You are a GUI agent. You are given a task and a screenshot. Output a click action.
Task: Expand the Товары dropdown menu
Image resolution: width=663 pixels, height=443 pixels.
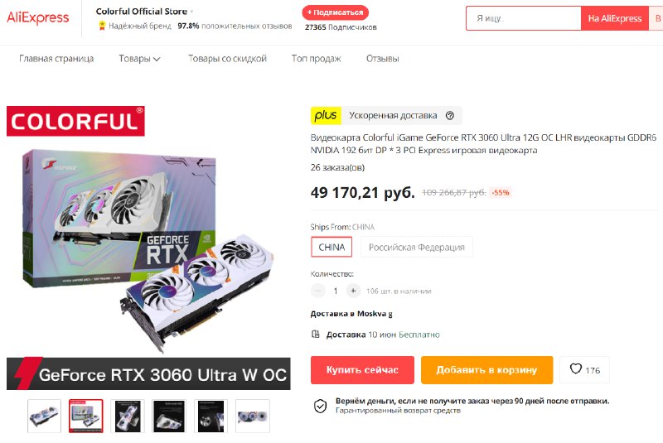[x=139, y=59]
